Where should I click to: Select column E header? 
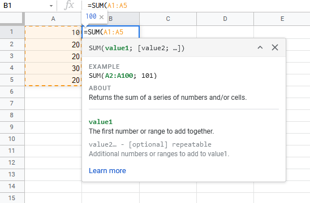tap(282, 19)
